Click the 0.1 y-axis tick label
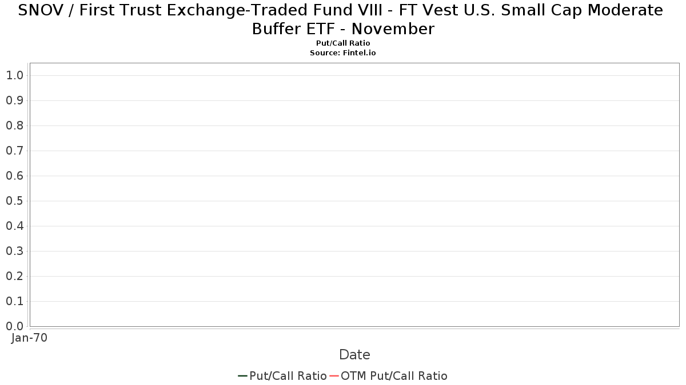Screen dimensions: 686x385 point(14,301)
